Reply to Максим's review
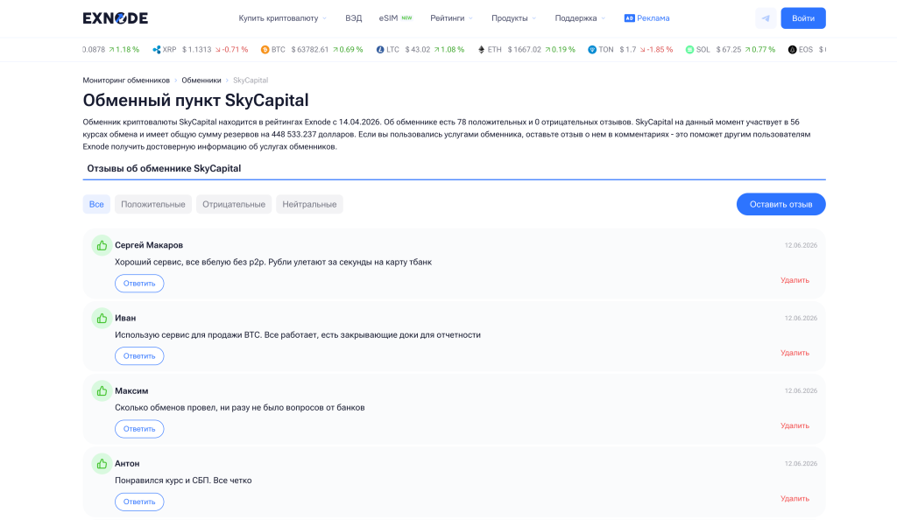897x520 pixels. point(139,429)
